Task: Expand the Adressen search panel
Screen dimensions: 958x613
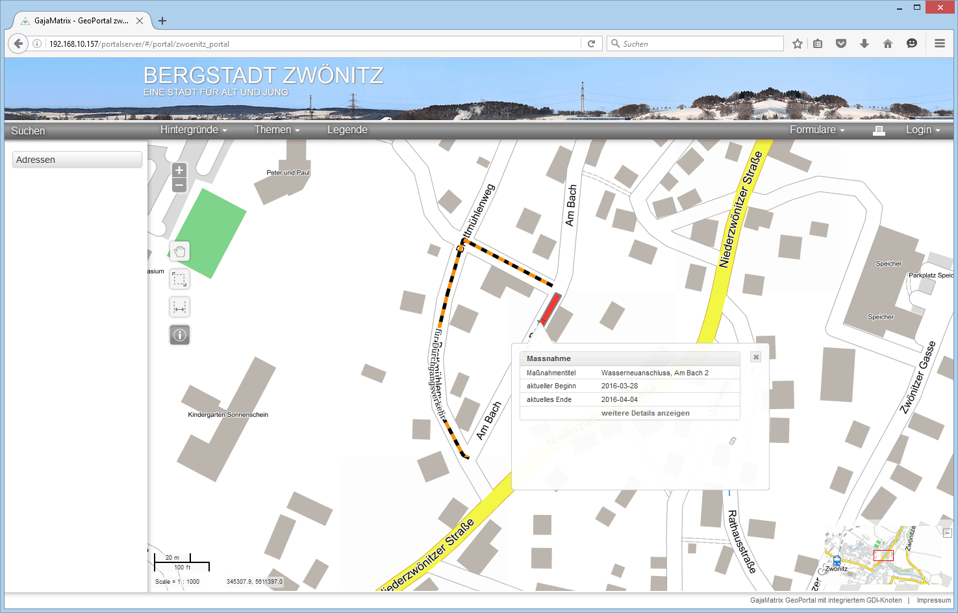Action: pyautogui.click(x=77, y=160)
